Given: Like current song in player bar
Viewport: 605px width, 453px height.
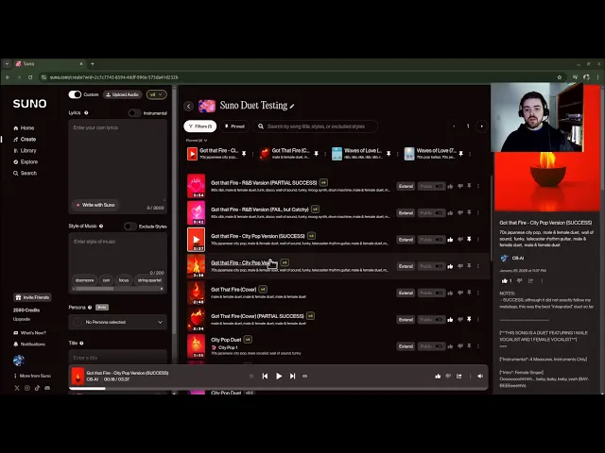Looking at the screenshot, I should click(438, 376).
